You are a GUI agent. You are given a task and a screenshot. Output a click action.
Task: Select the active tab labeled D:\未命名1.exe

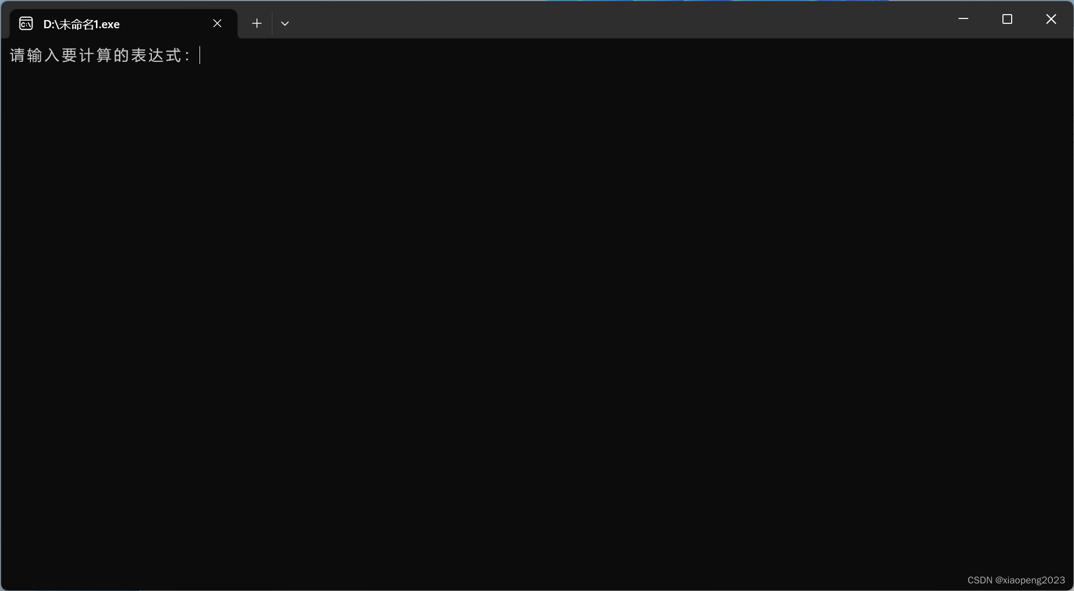(x=98, y=23)
